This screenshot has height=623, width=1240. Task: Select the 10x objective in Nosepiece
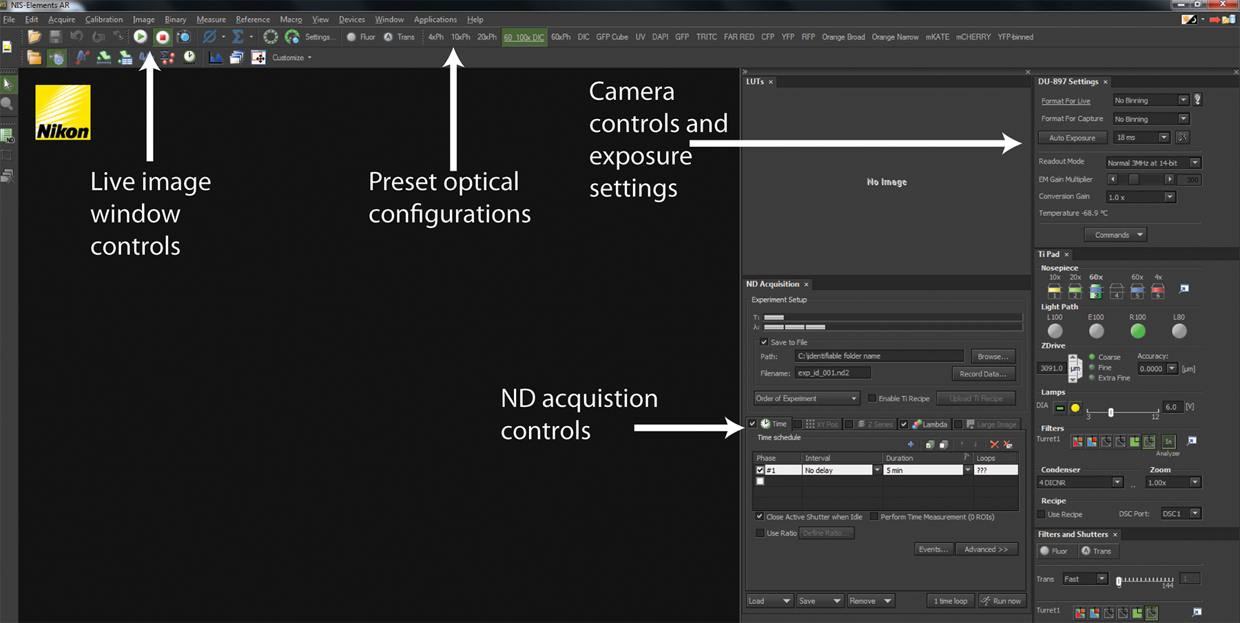1054,291
